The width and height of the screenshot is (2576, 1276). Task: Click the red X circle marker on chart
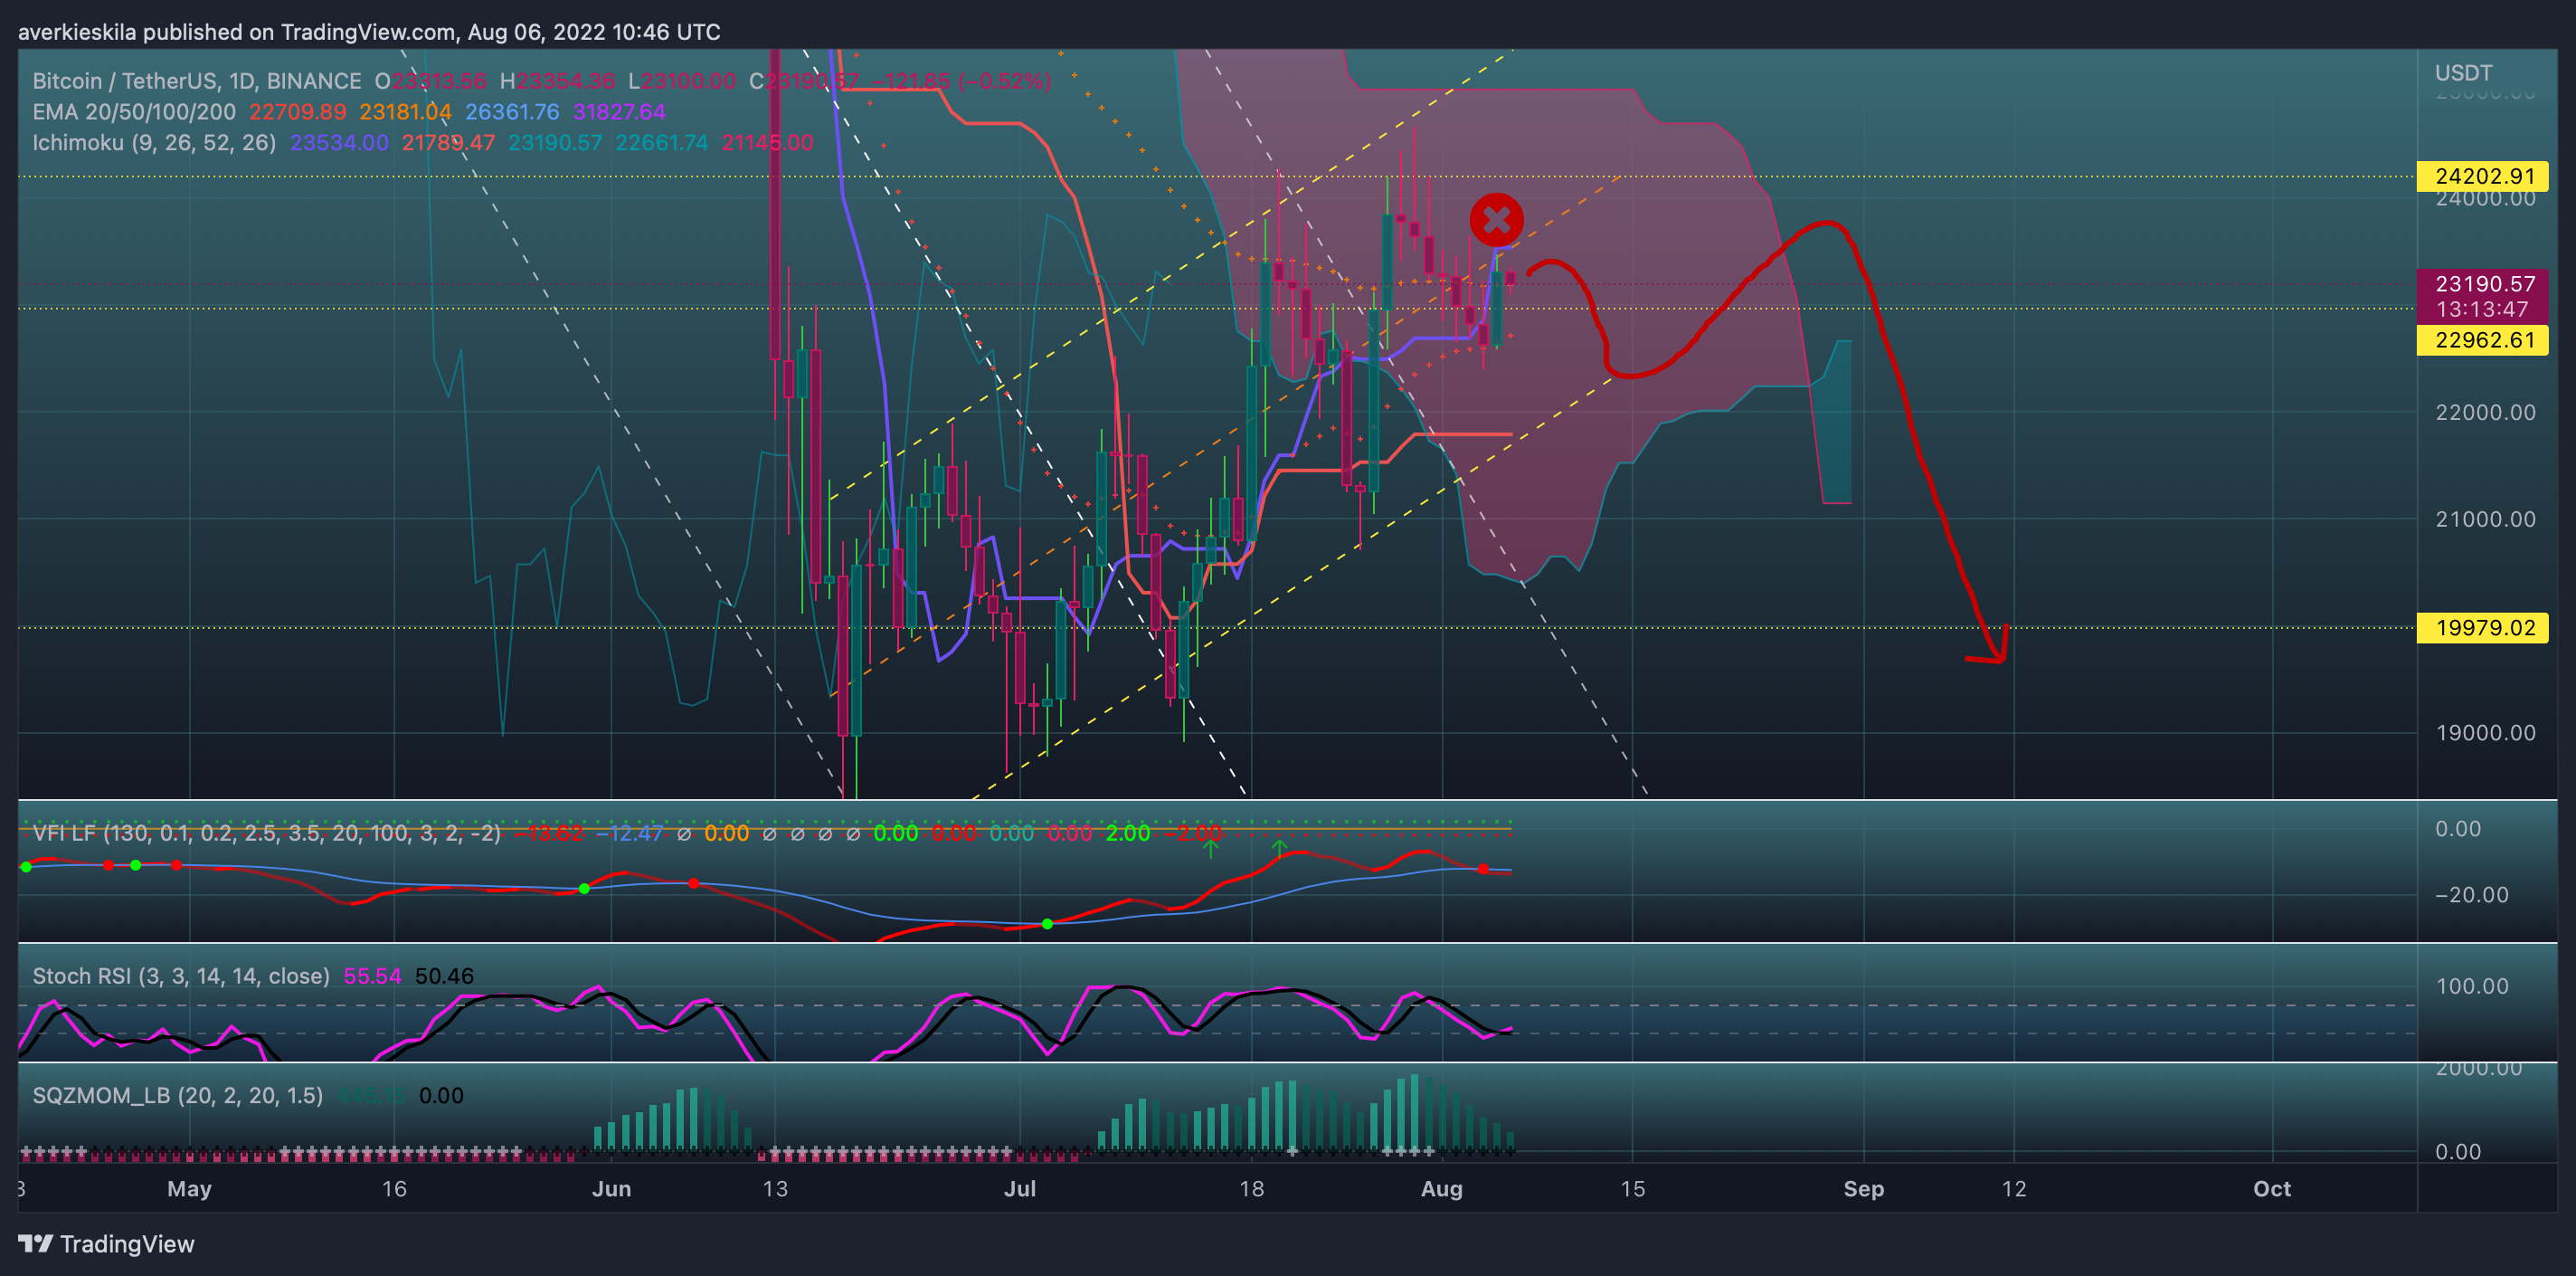(1496, 219)
